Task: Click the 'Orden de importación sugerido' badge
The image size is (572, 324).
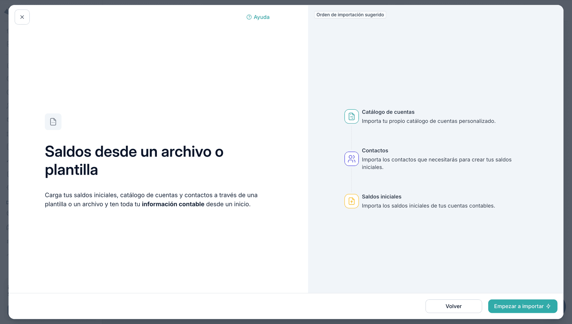Action: [350, 15]
